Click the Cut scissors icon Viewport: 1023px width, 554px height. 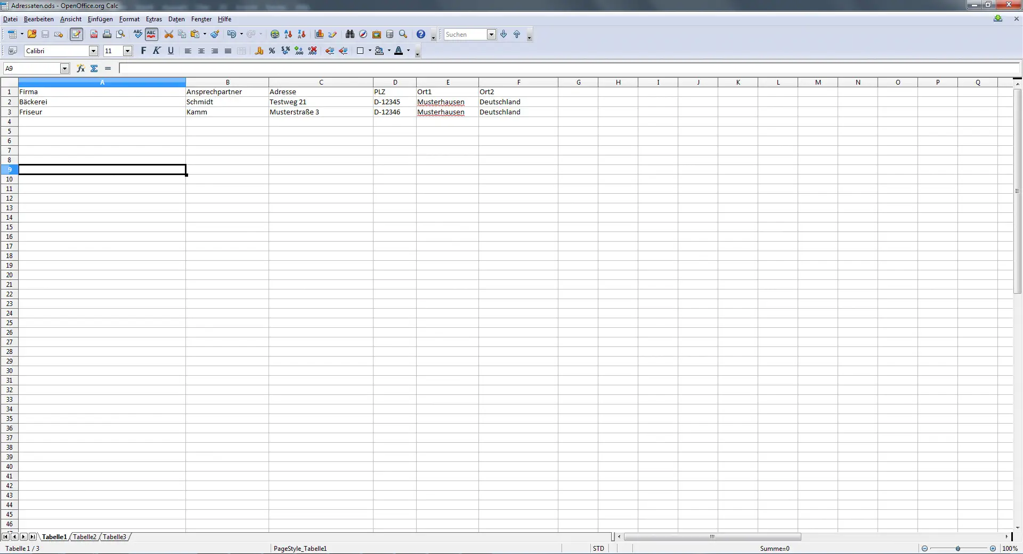[168, 35]
